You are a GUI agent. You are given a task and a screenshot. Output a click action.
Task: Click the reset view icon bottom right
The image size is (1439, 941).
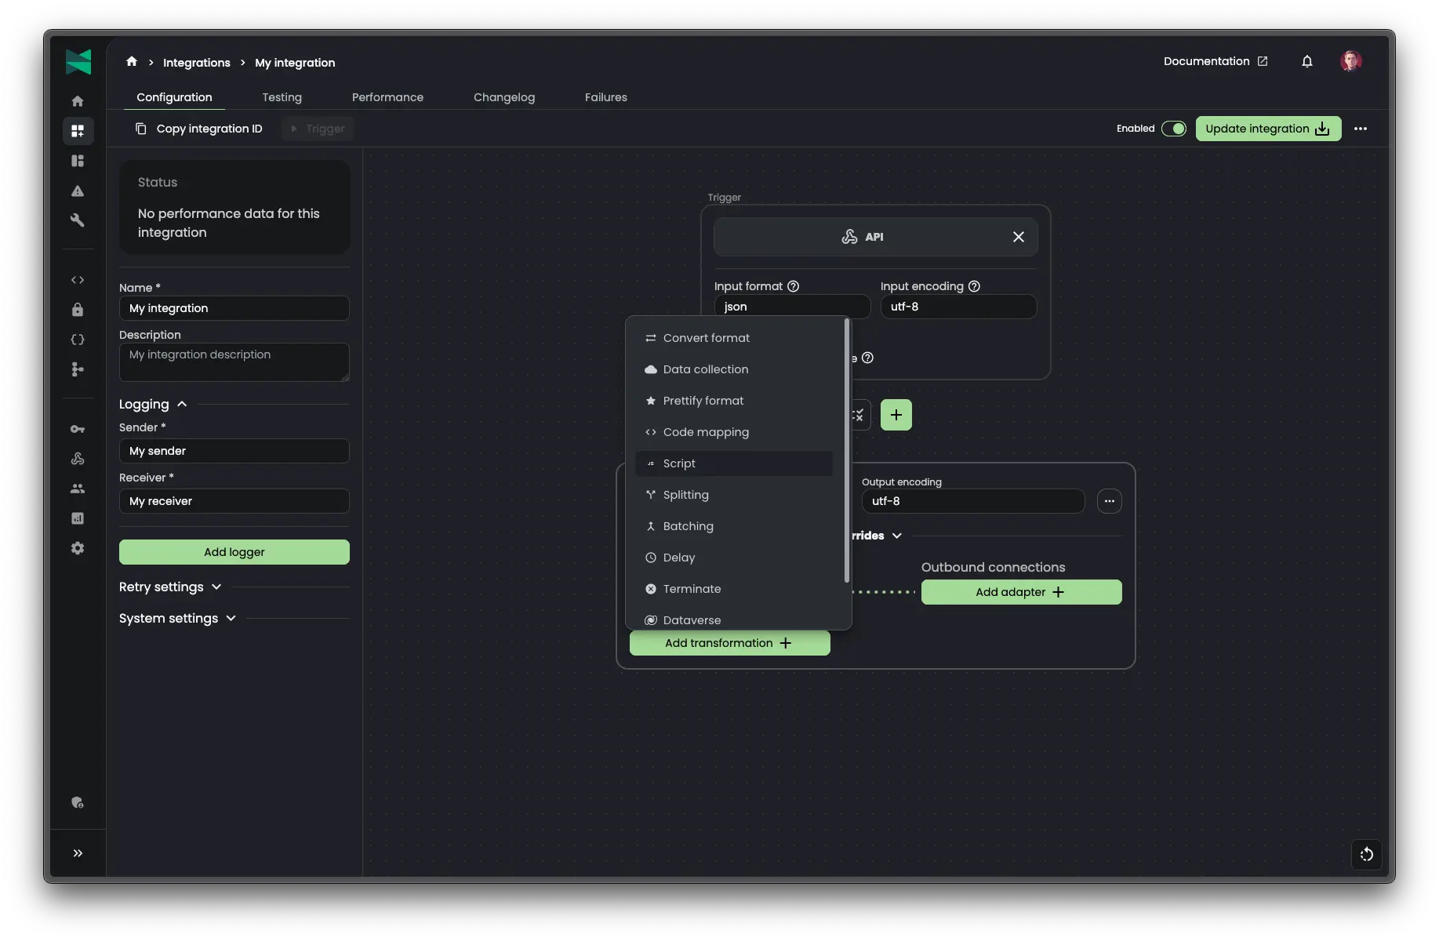tap(1366, 854)
